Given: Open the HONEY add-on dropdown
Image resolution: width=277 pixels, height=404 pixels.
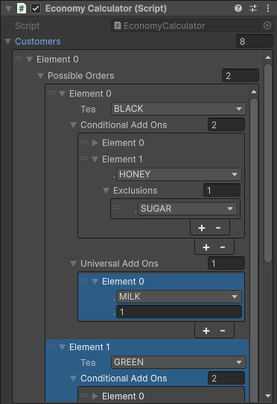Looking at the screenshot, I should click(x=179, y=174).
